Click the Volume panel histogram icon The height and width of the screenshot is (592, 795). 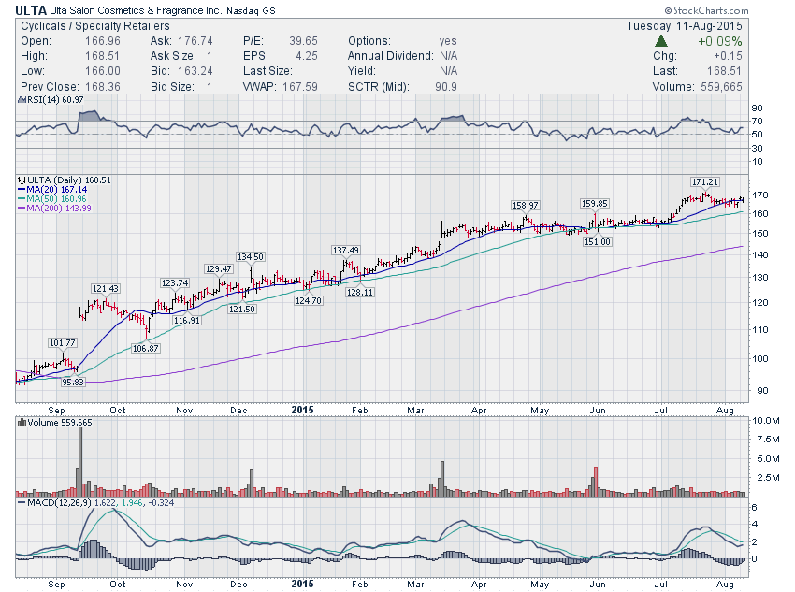point(22,422)
